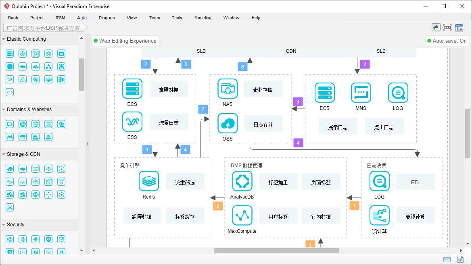Select the AnalyticDB icon
Viewport: 472px width, 265px height.
pos(242,181)
